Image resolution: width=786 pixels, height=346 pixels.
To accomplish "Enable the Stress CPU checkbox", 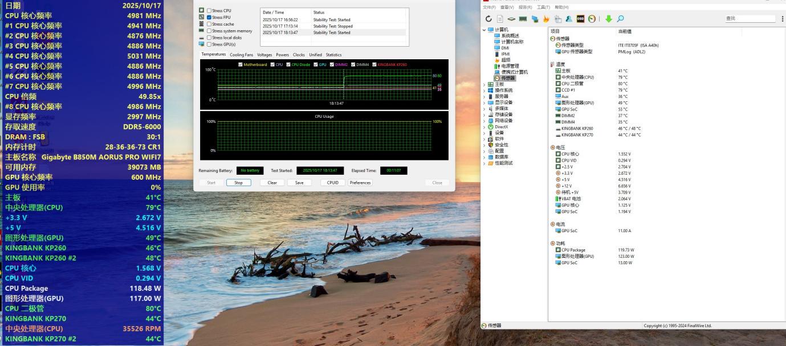I will [x=209, y=11].
